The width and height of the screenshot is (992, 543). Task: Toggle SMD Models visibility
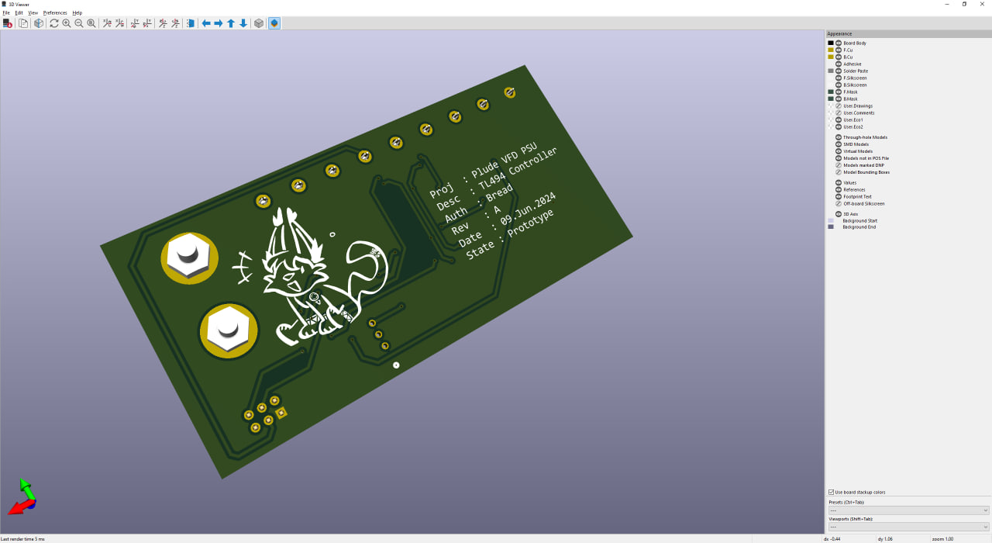(x=839, y=144)
